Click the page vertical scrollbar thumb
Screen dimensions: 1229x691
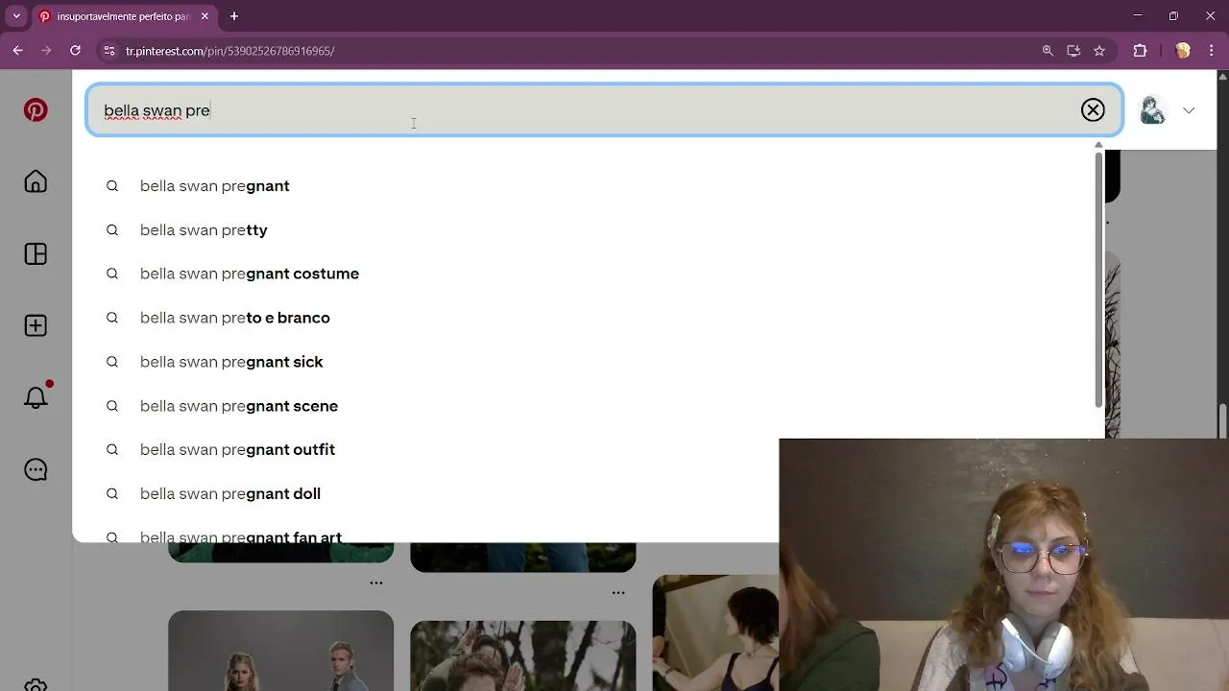click(x=1222, y=419)
